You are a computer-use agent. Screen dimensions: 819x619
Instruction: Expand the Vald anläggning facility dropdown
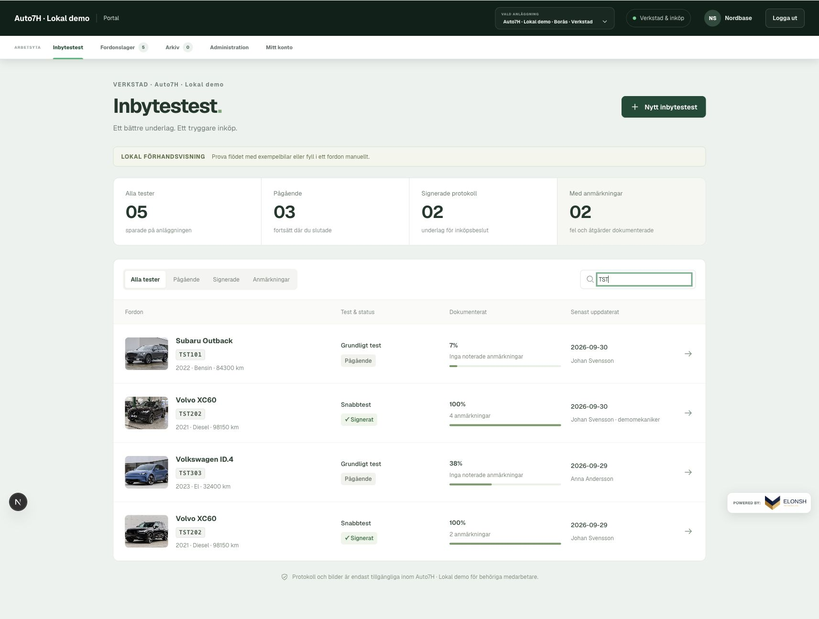(x=555, y=18)
